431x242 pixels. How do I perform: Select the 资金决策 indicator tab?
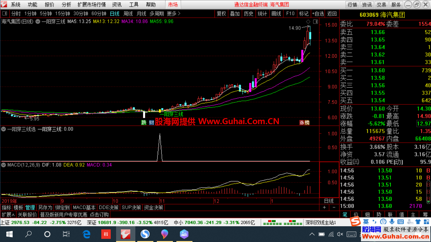(x=154, y=208)
